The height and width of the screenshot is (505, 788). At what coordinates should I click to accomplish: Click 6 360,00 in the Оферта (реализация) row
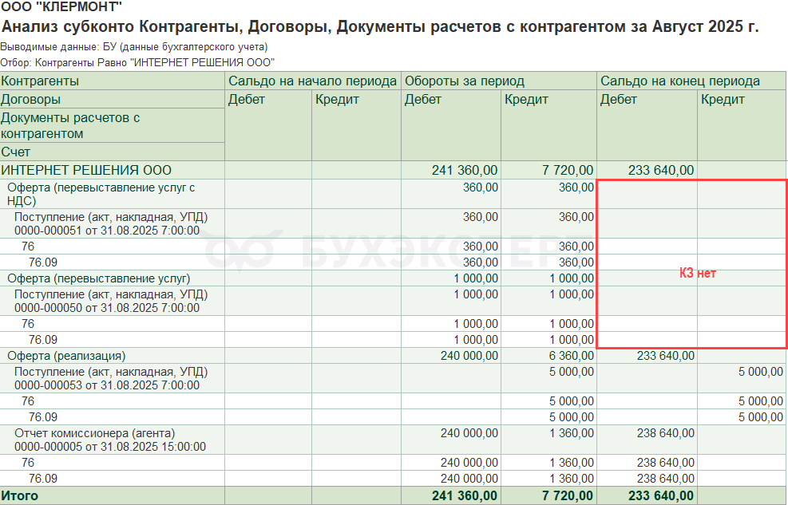(572, 356)
